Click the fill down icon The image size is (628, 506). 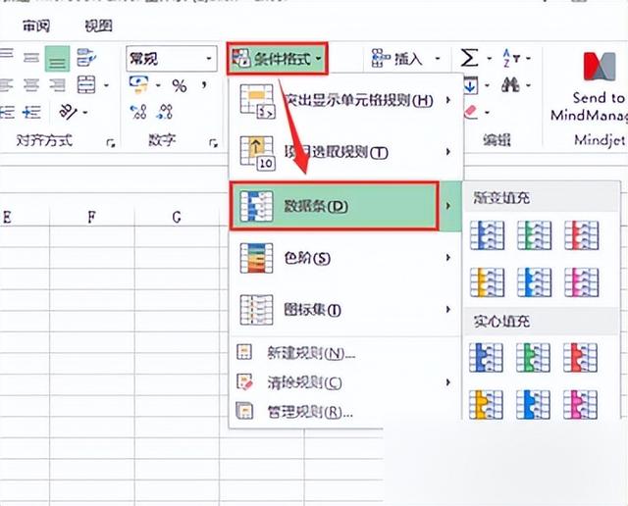click(471, 85)
